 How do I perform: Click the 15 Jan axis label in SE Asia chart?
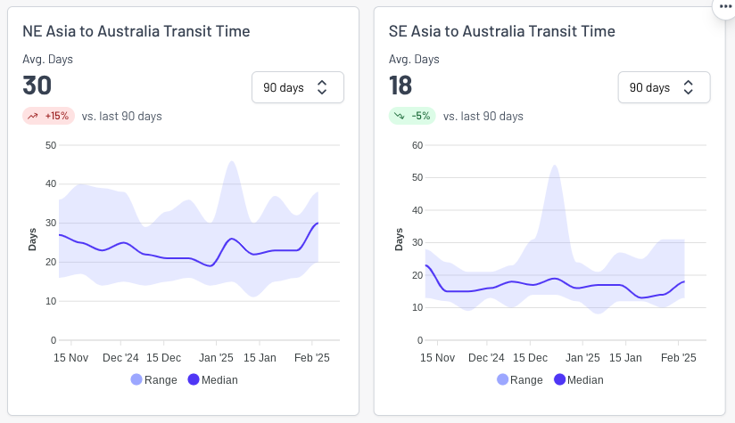[625, 358]
